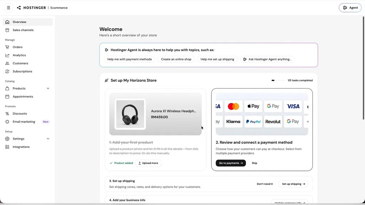
Task: Expand the Settings submenu chevron
Action: 48,138
